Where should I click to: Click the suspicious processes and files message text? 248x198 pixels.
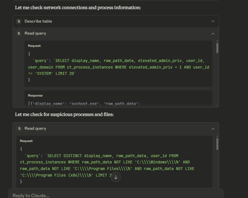pos(64,115)
